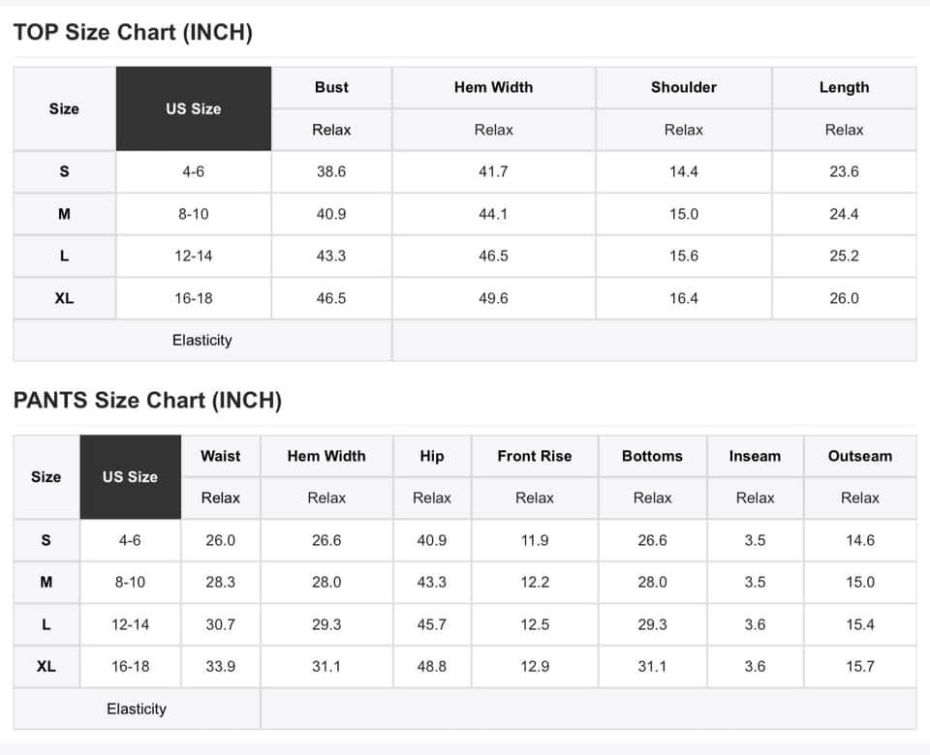Screen dimensions: 930x755
Task: Click the Bottoms column header
Action: (652, 456)
